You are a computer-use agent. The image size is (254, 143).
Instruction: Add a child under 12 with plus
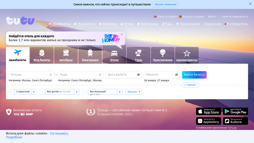click(x=77, y=92)
